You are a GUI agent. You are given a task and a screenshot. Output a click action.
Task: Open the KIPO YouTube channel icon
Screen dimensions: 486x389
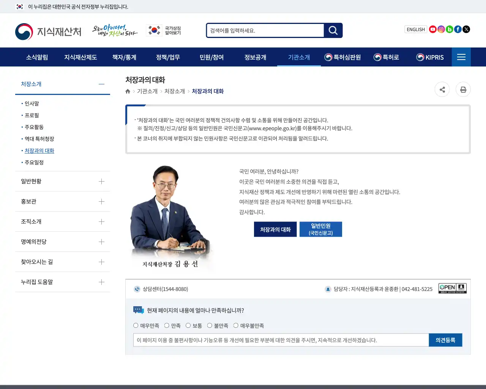433,29
